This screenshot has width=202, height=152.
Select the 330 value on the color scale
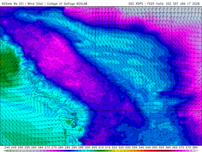(x=128, y=147)
